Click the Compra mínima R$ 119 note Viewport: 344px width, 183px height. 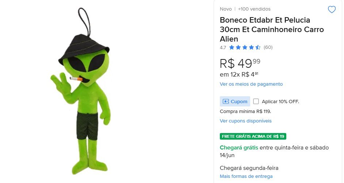coord(245,112)
